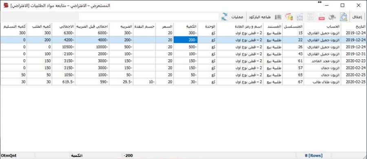The width and height of the screenshot is (367, 159).
Task: Select serial number 57 cell
Action: pos(293,68)
